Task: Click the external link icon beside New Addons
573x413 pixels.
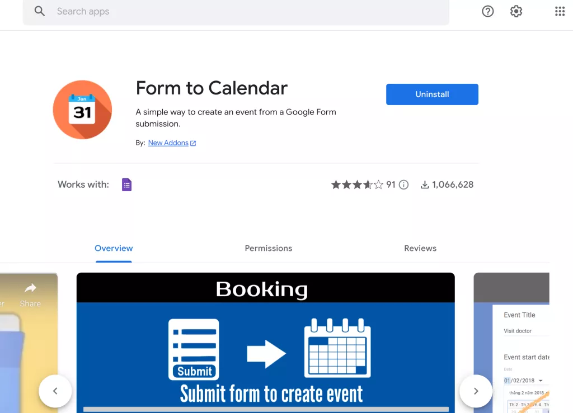Action: pos(192,143)
